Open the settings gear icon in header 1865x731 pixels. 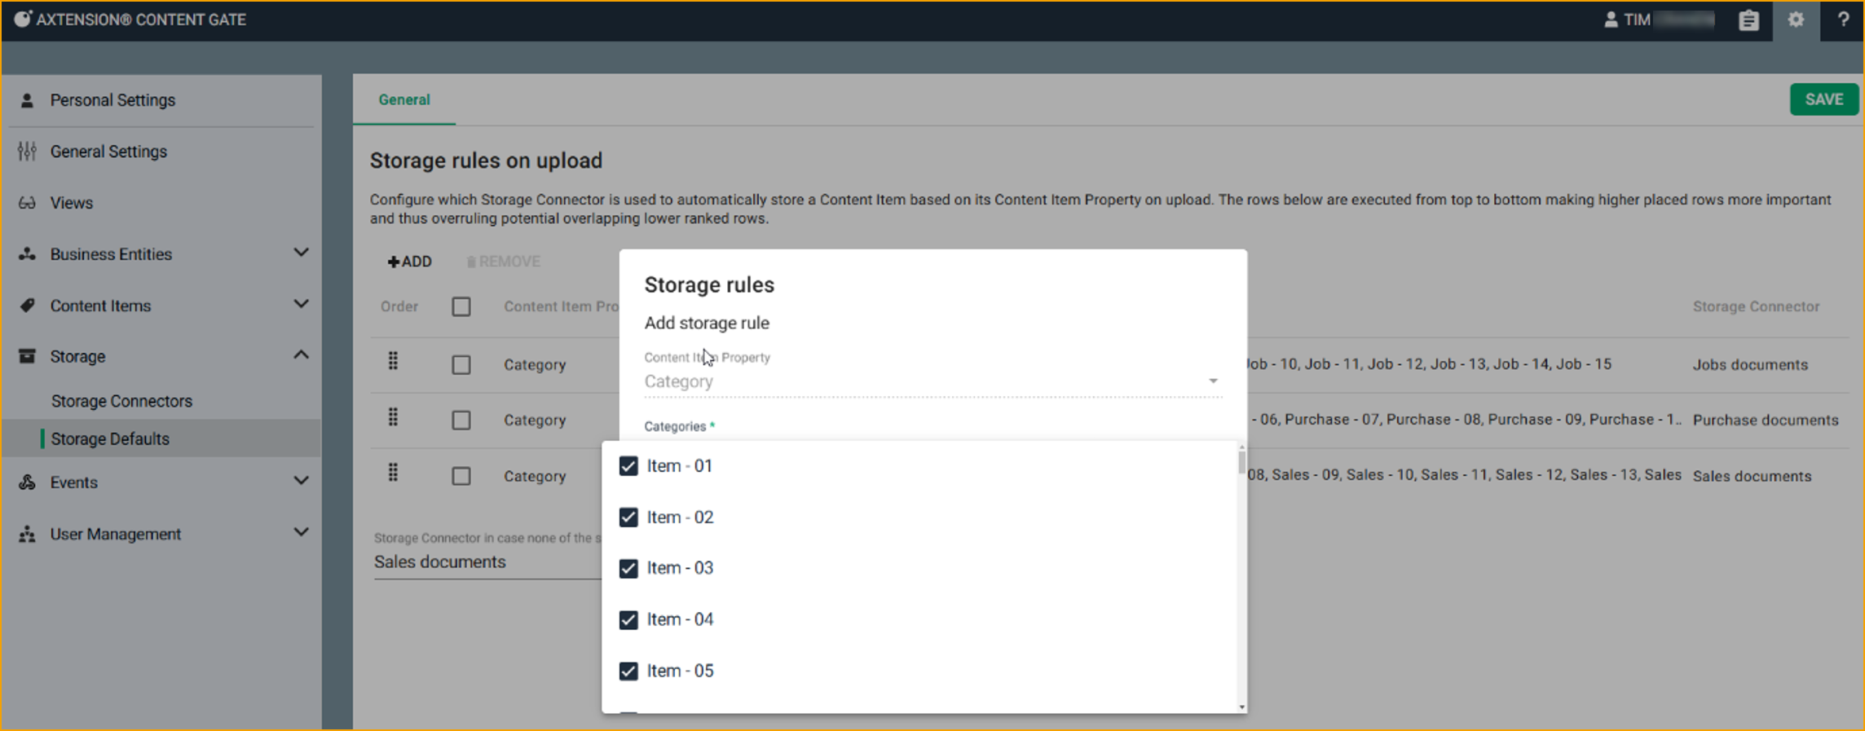coord(1796,20)
